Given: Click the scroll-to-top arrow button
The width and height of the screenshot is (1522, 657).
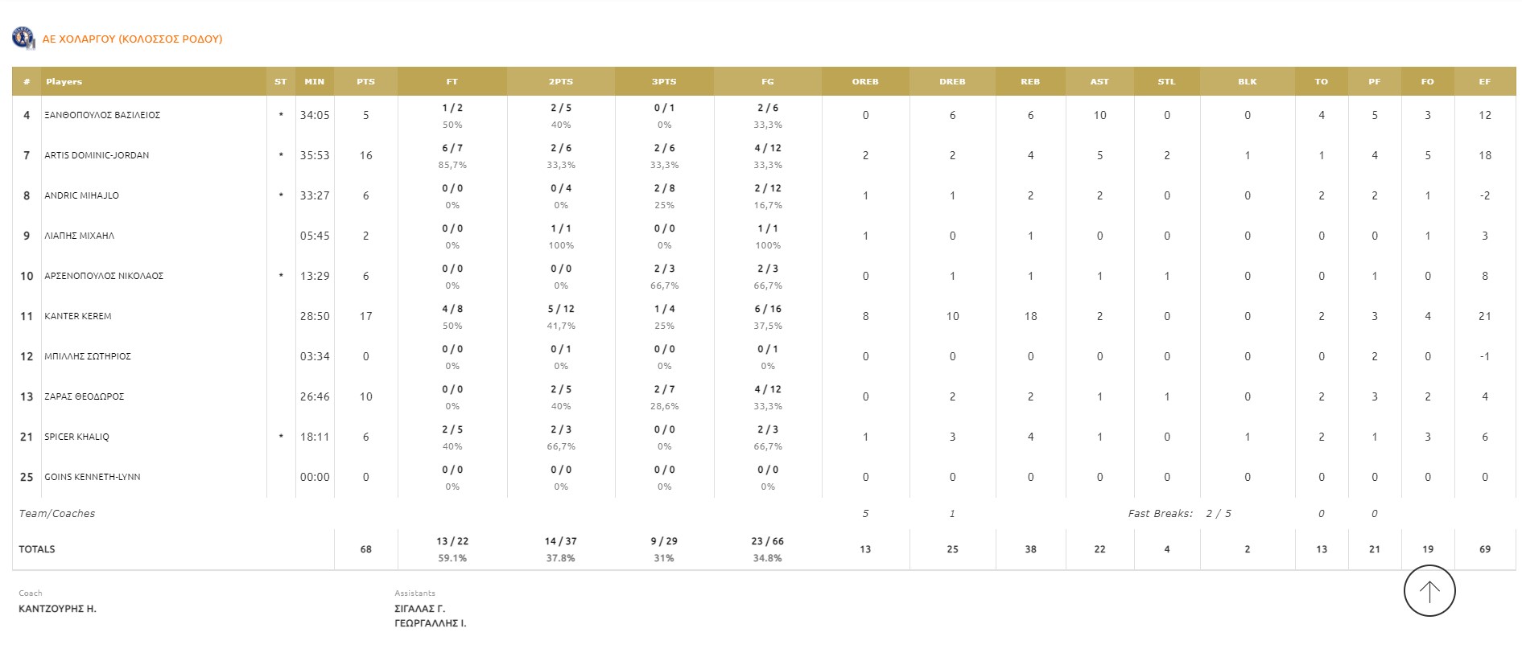Looking at the screenshot, I should (x=1429, y=591).
